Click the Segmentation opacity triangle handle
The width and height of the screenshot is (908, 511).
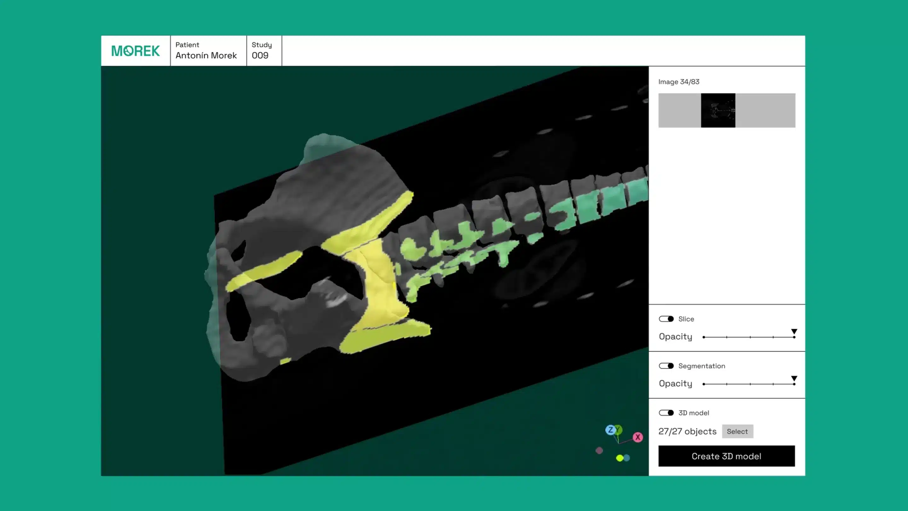coord(794,379)
